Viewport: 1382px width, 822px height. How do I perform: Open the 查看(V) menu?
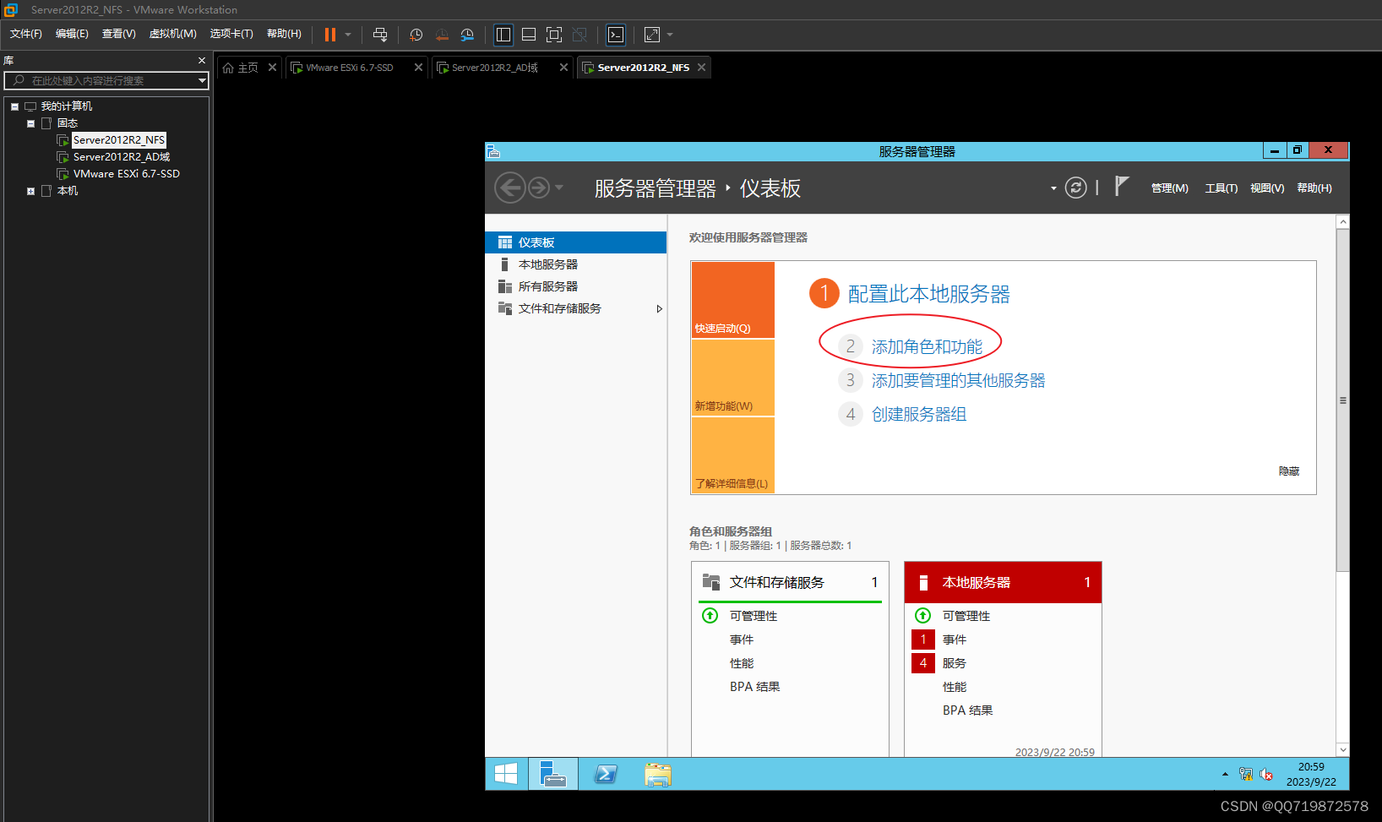[119, 34]
